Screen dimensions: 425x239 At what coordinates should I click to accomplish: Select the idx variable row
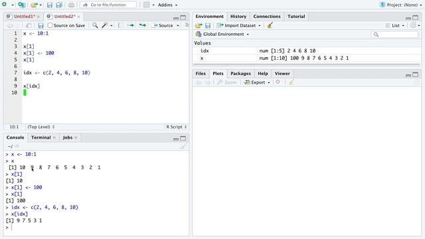coord(307,50)
